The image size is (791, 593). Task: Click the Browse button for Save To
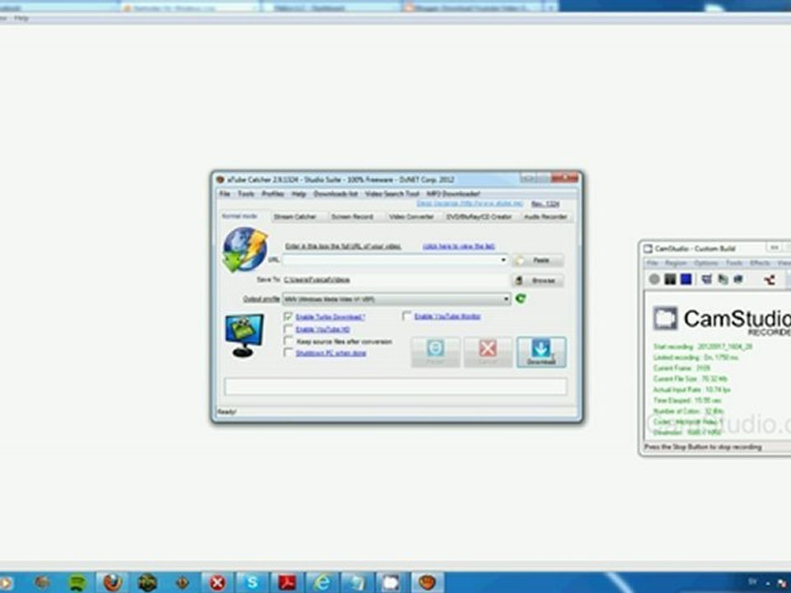(538, 280)
